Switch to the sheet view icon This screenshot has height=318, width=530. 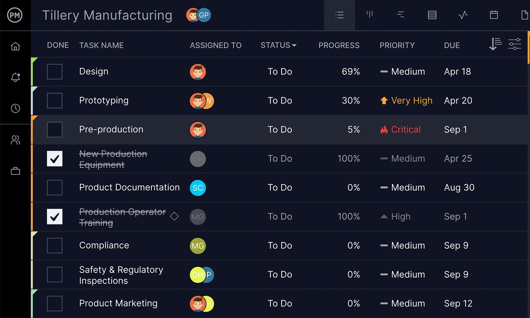tap(432, 15)
